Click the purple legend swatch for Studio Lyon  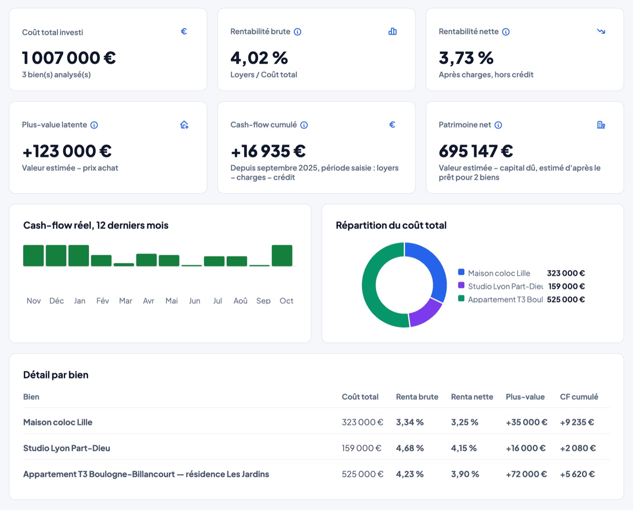[461, 285]
